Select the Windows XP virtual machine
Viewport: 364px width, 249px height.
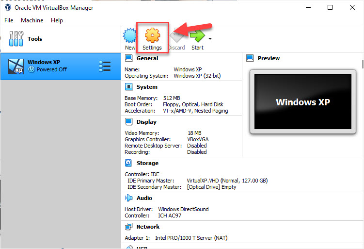point(61,66)
